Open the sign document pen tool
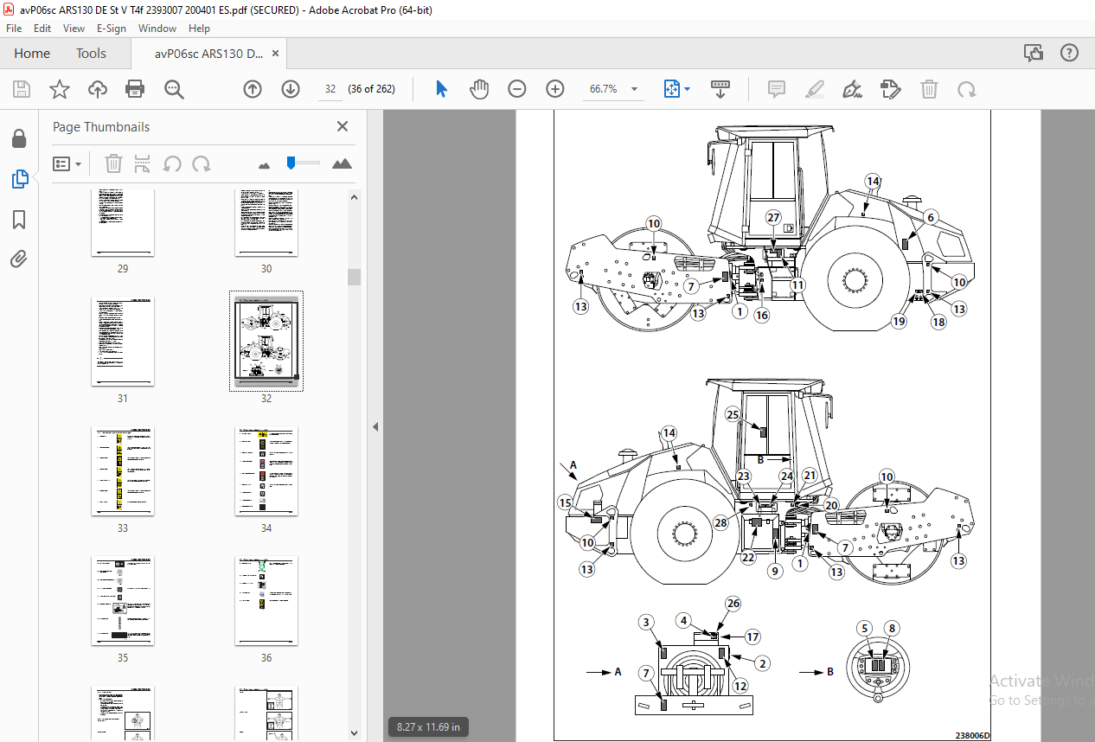Screen dimensions: 1095x742 tap(853, 89)
